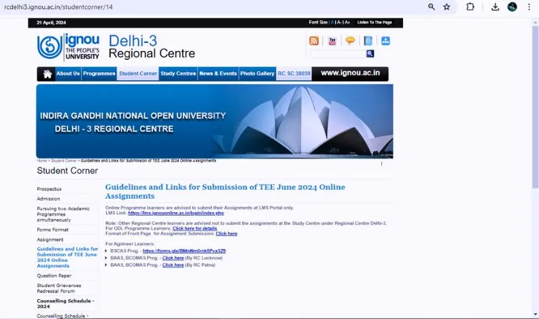
Task: Open Assignment in the sidebar
Action: [x=50, y=239]
